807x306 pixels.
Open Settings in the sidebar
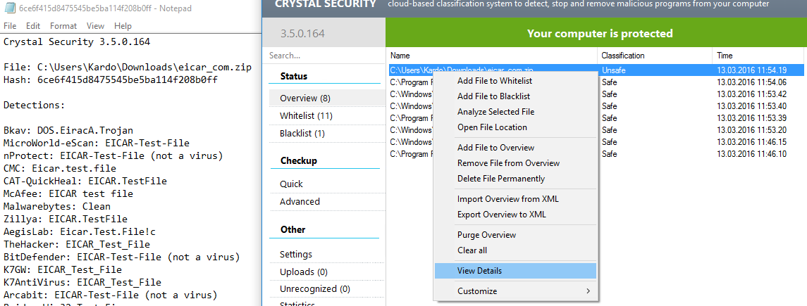[296, 255]
